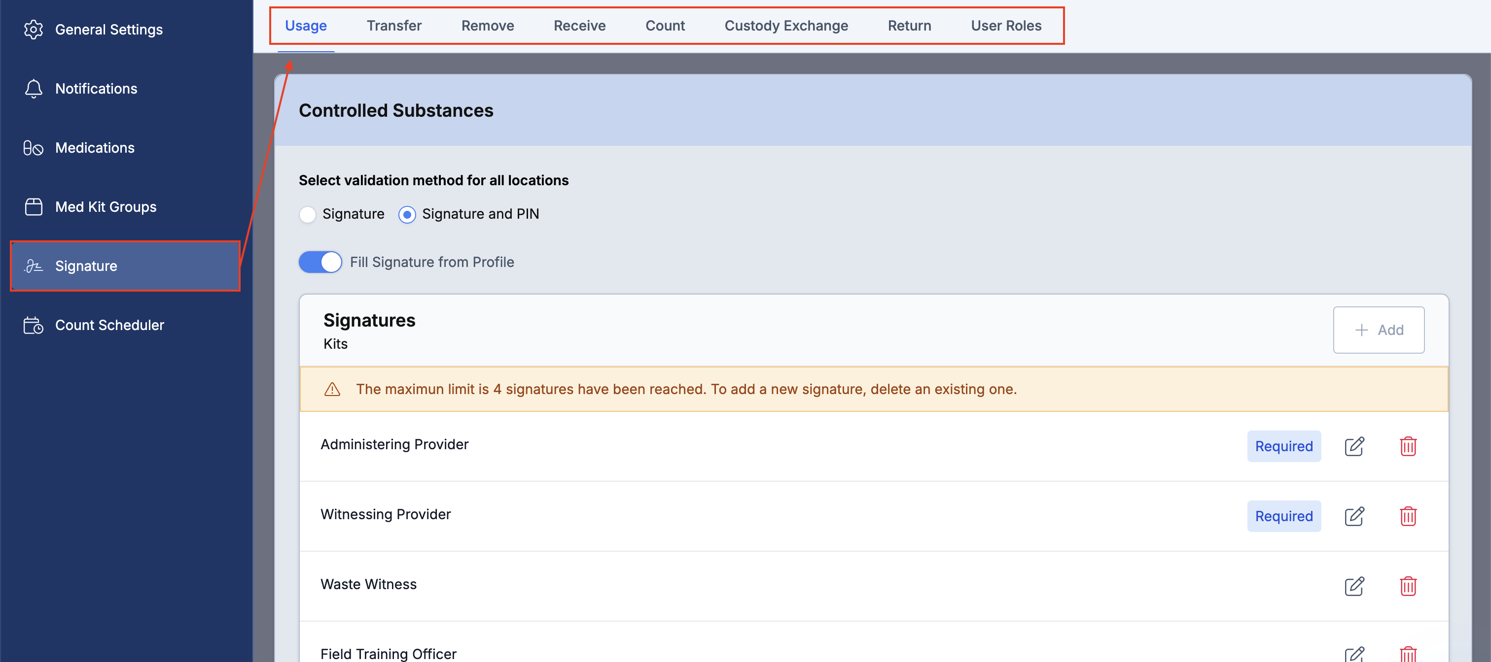Click Required badge for Witnessing Provider

(1284, 516)
